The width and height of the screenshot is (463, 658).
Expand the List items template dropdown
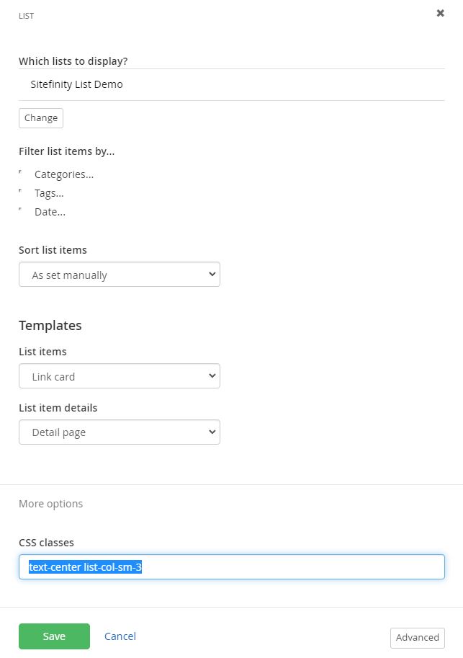pyautogui.click(x=120, y=376)
